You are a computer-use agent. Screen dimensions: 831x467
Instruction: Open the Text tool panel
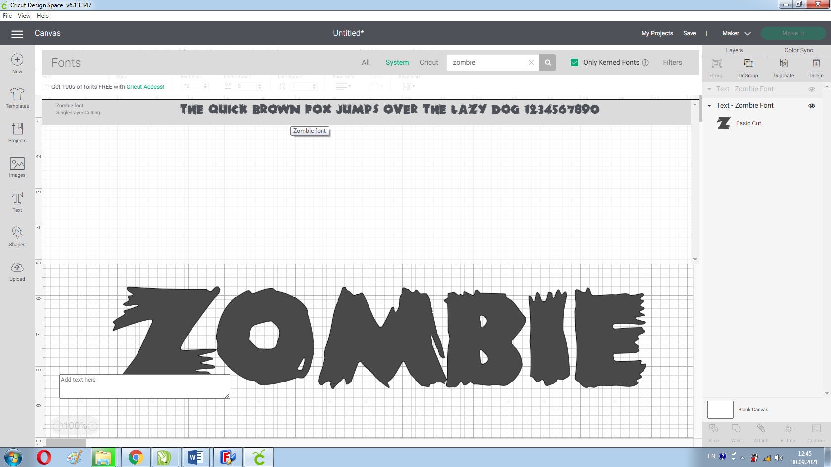point(17,201)
